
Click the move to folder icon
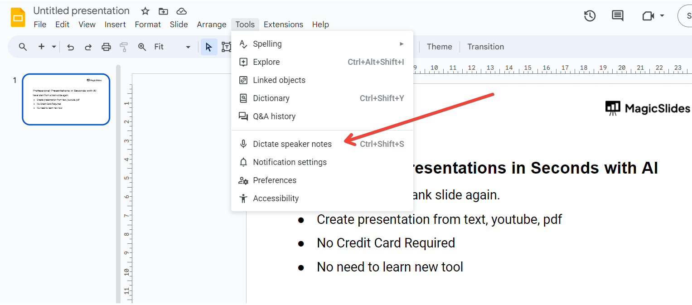pos(163,11)
